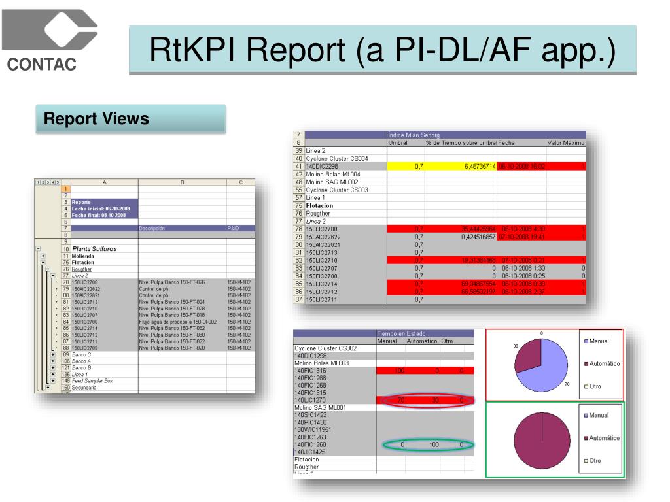The height and width of the screenshot is (502, 670).
Task: Click tag 140SIC1423 in state table
Action: click(310, 414)
